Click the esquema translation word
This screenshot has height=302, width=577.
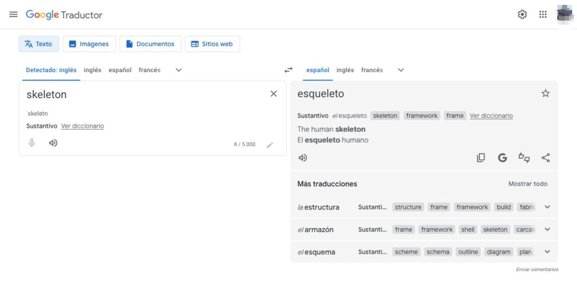coord(320,252)
